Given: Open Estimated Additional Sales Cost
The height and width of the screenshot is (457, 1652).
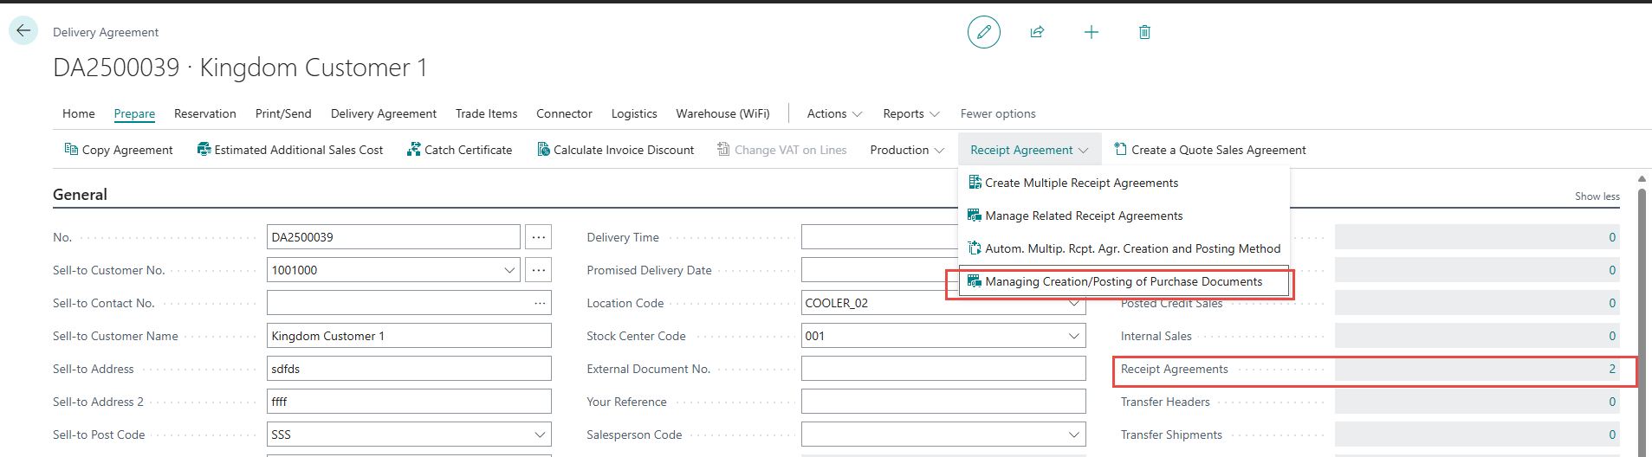Looking at the screenshot, I should (x=289, y=150).
